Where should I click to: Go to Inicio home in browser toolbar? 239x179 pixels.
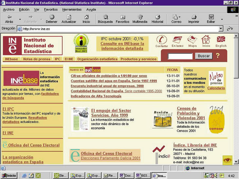point(86,17)
